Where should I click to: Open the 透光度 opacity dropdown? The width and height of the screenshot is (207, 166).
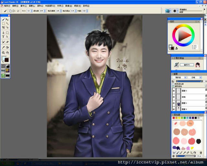pos(45,11)
